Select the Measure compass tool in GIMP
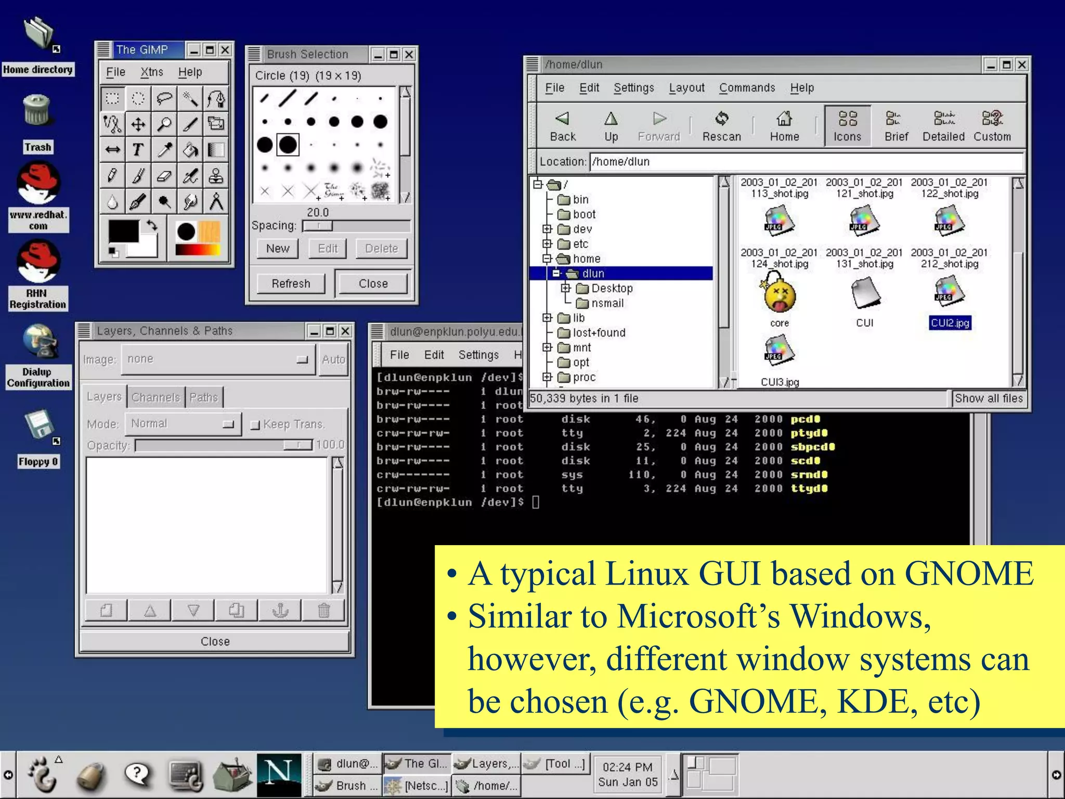 [x=216, y=202]
